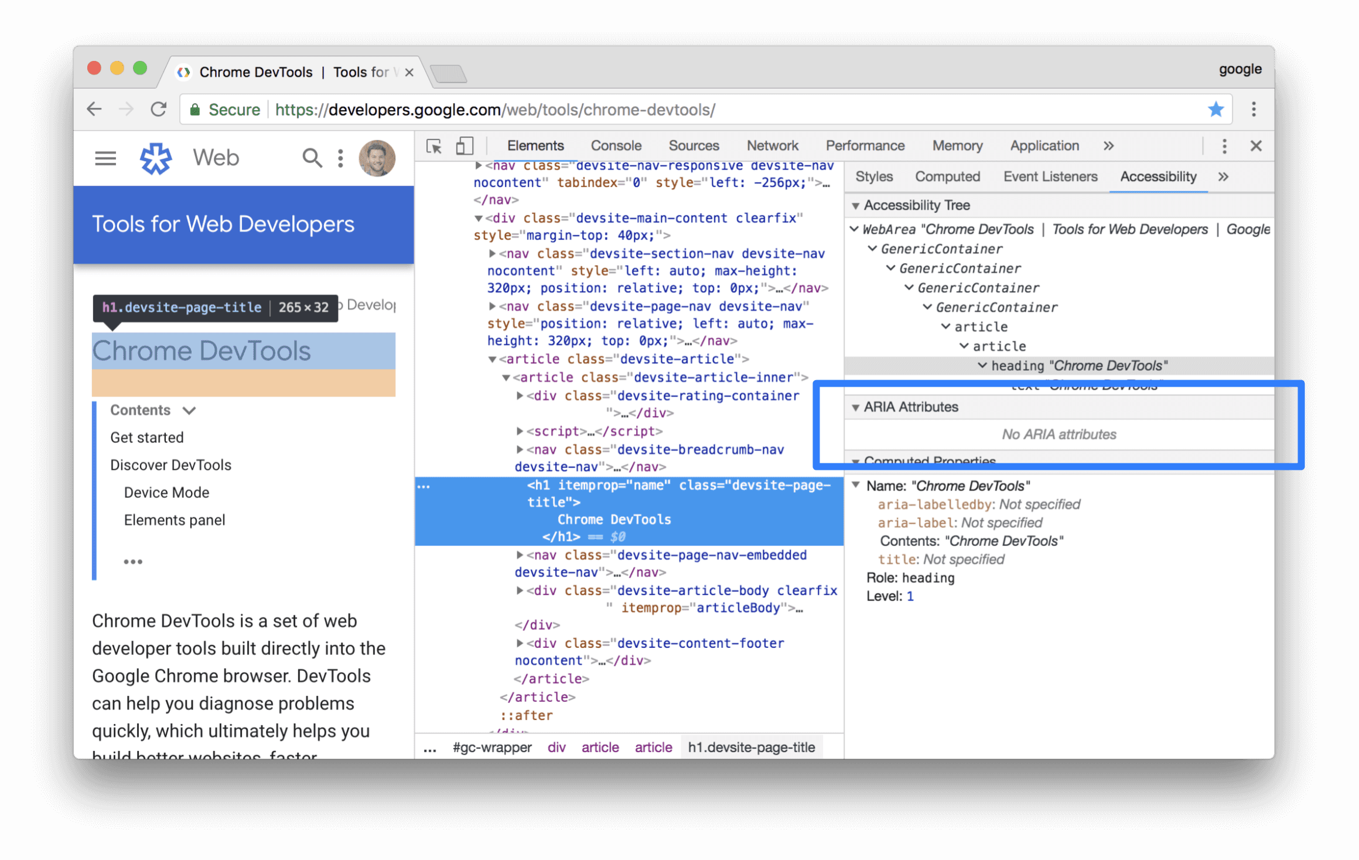This screenshot has width=1359, height=860.
Task: Click the device toolbar toggle icon
Action: coord(463,146)
